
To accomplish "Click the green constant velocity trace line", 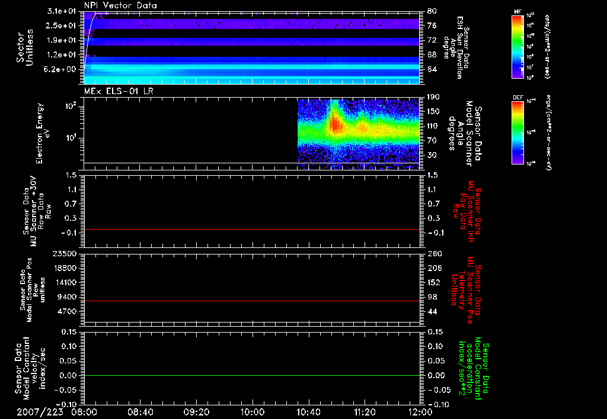I will tap(252, 376).
